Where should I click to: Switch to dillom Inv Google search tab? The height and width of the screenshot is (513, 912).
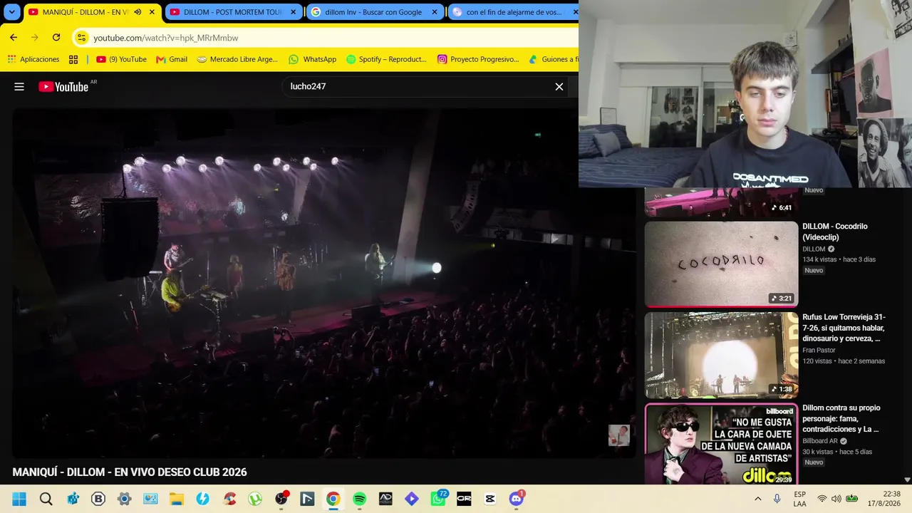click(373, 12)
